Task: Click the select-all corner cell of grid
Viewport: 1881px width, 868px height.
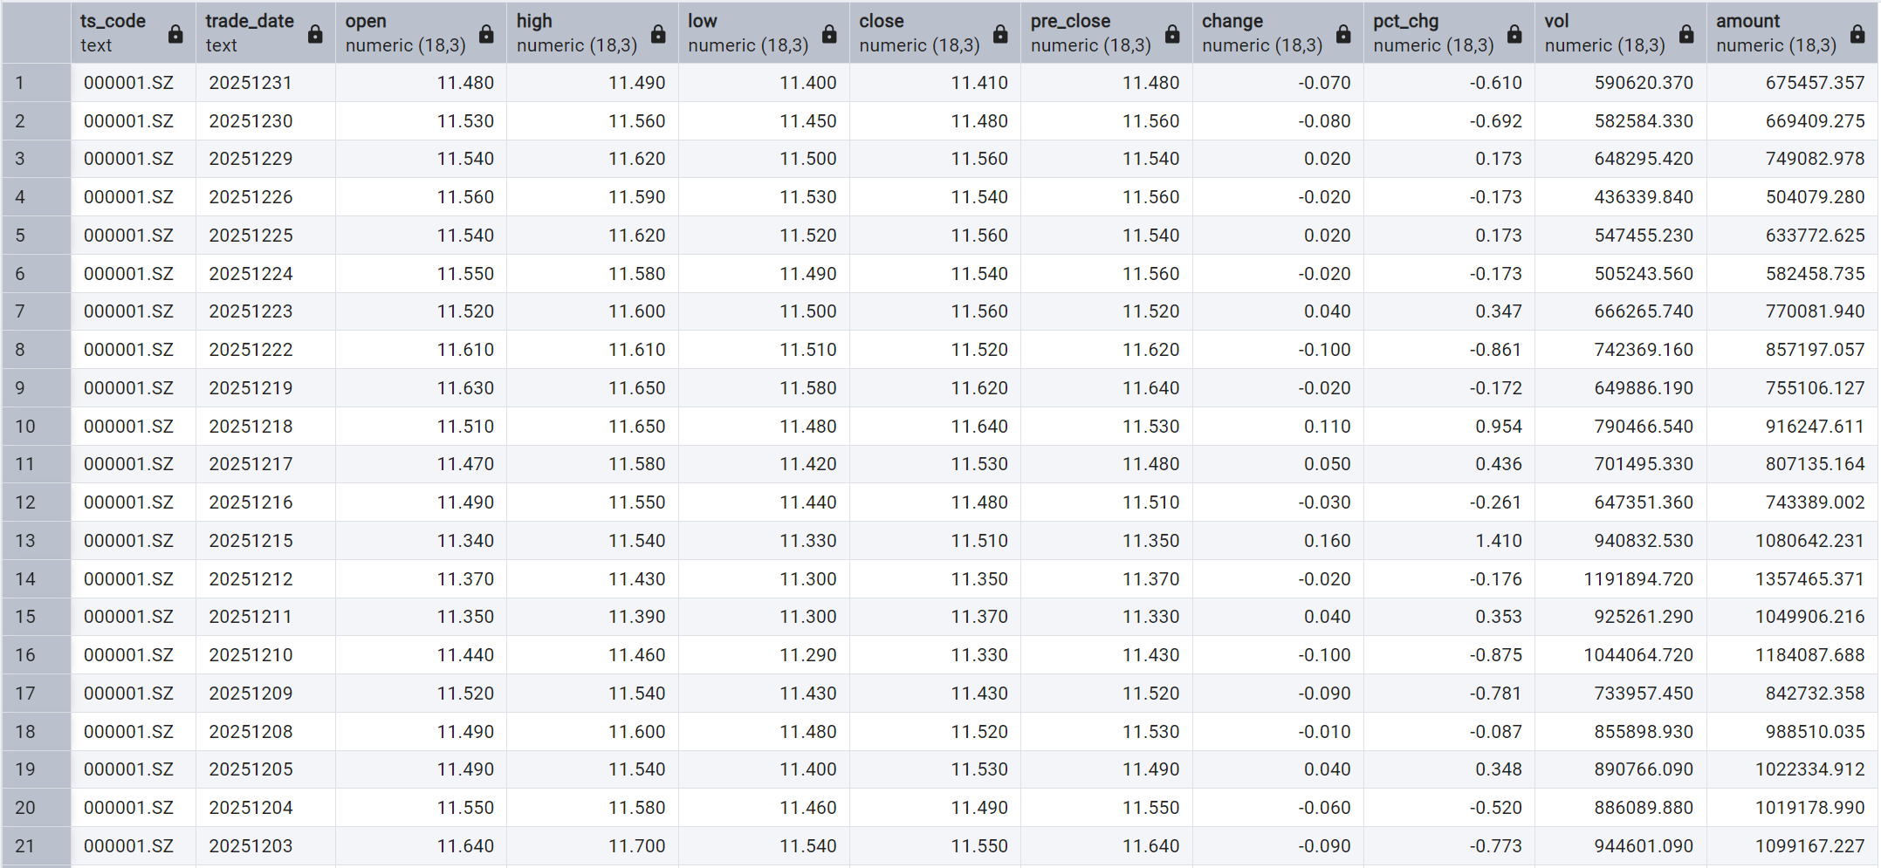Action: 36,32
